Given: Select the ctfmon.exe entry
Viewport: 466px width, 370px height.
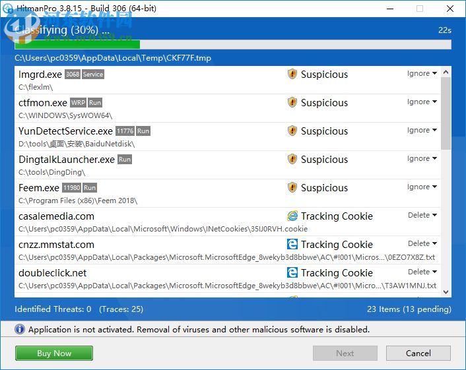Looking at the screenshot, I should [228, 108].
